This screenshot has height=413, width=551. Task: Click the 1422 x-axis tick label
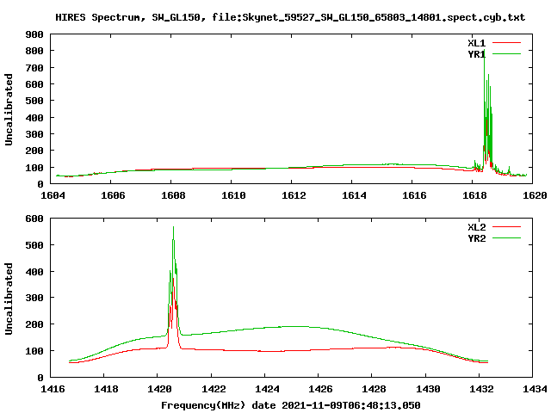tap(214, 389)
